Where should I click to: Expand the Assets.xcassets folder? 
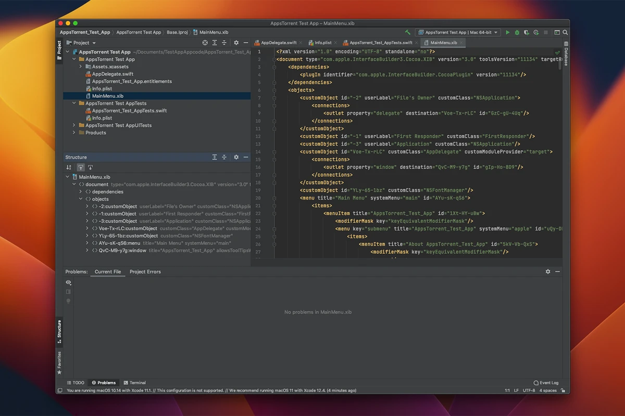coord(81,67)
